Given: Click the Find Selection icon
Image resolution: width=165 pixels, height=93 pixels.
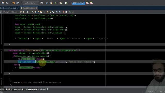Looking at the screenshot, I should 32,12.
